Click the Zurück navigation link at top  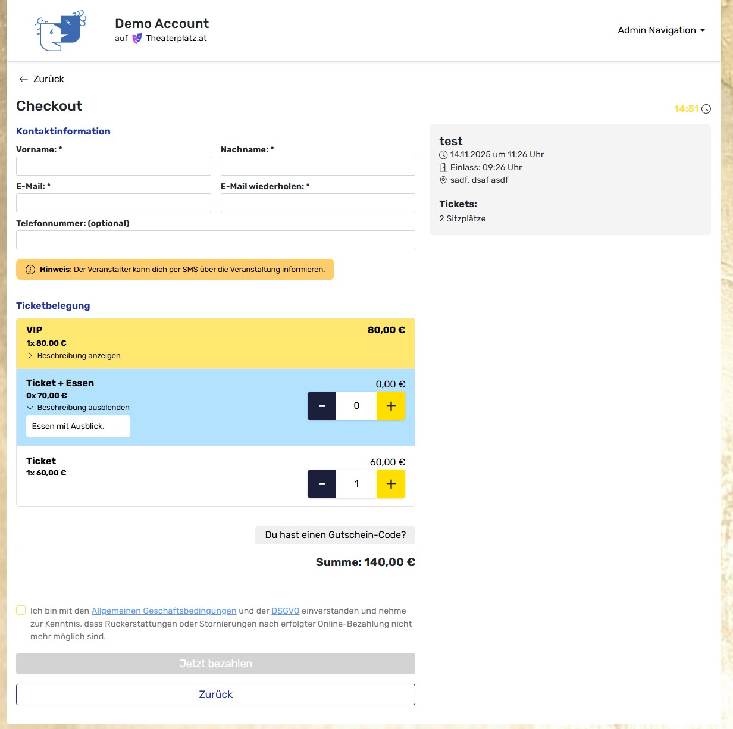click(x=50, y=79)
